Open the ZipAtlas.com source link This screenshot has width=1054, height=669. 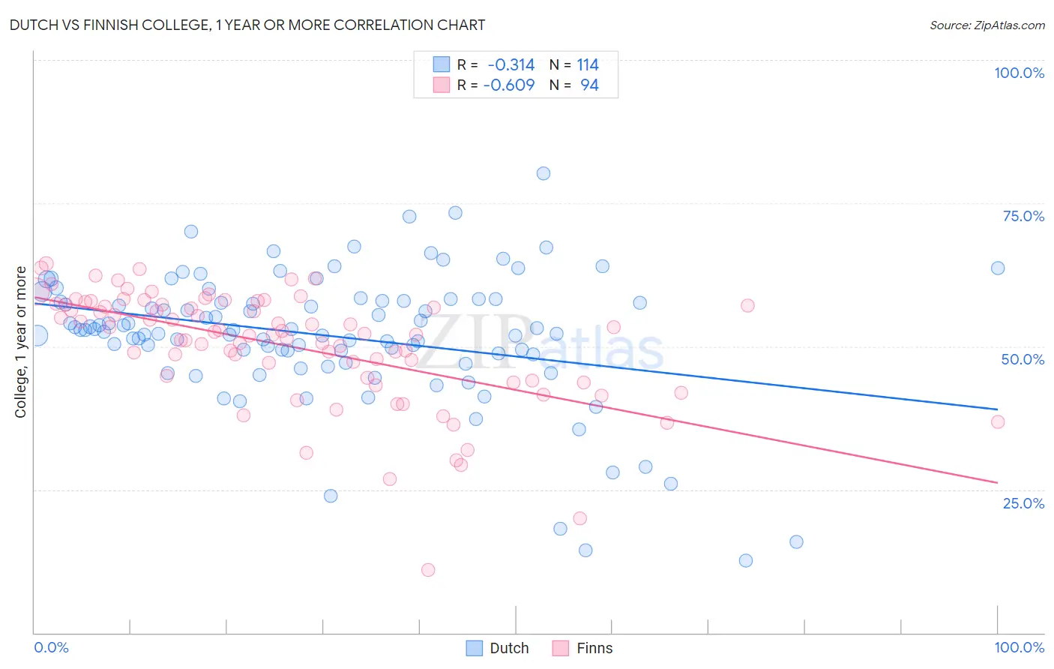pyautogui.click(x=987, y=25)
